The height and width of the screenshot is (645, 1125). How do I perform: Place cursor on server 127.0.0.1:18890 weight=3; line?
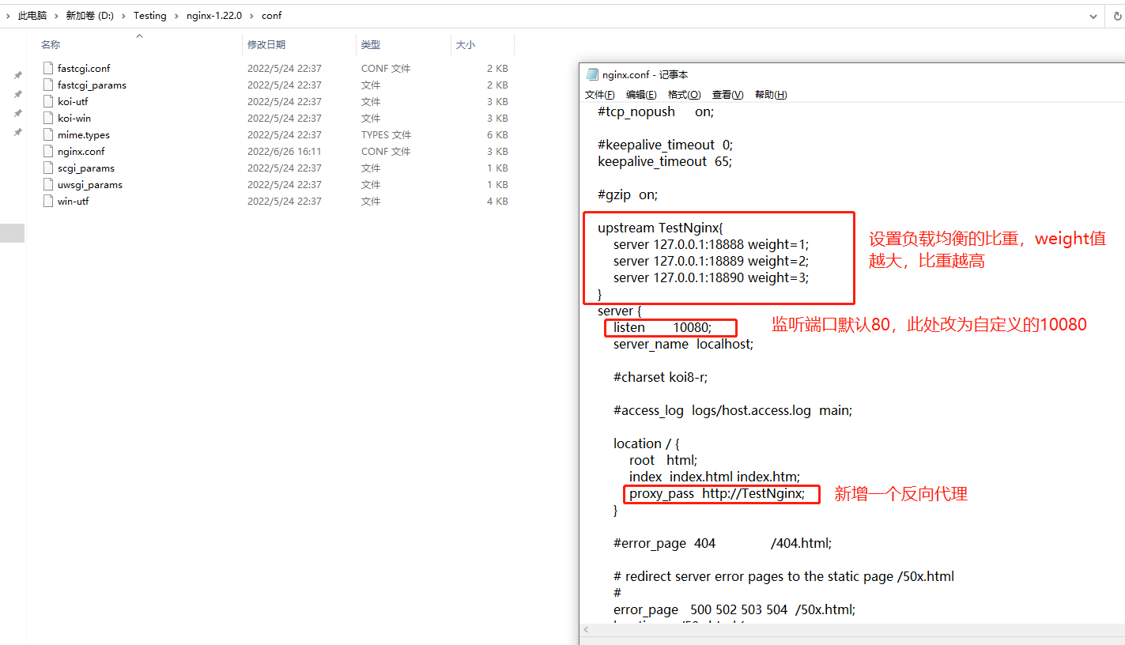tap(712, 277)
